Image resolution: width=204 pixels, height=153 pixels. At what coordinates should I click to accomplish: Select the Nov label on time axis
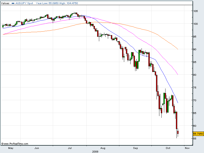(187, 148)
